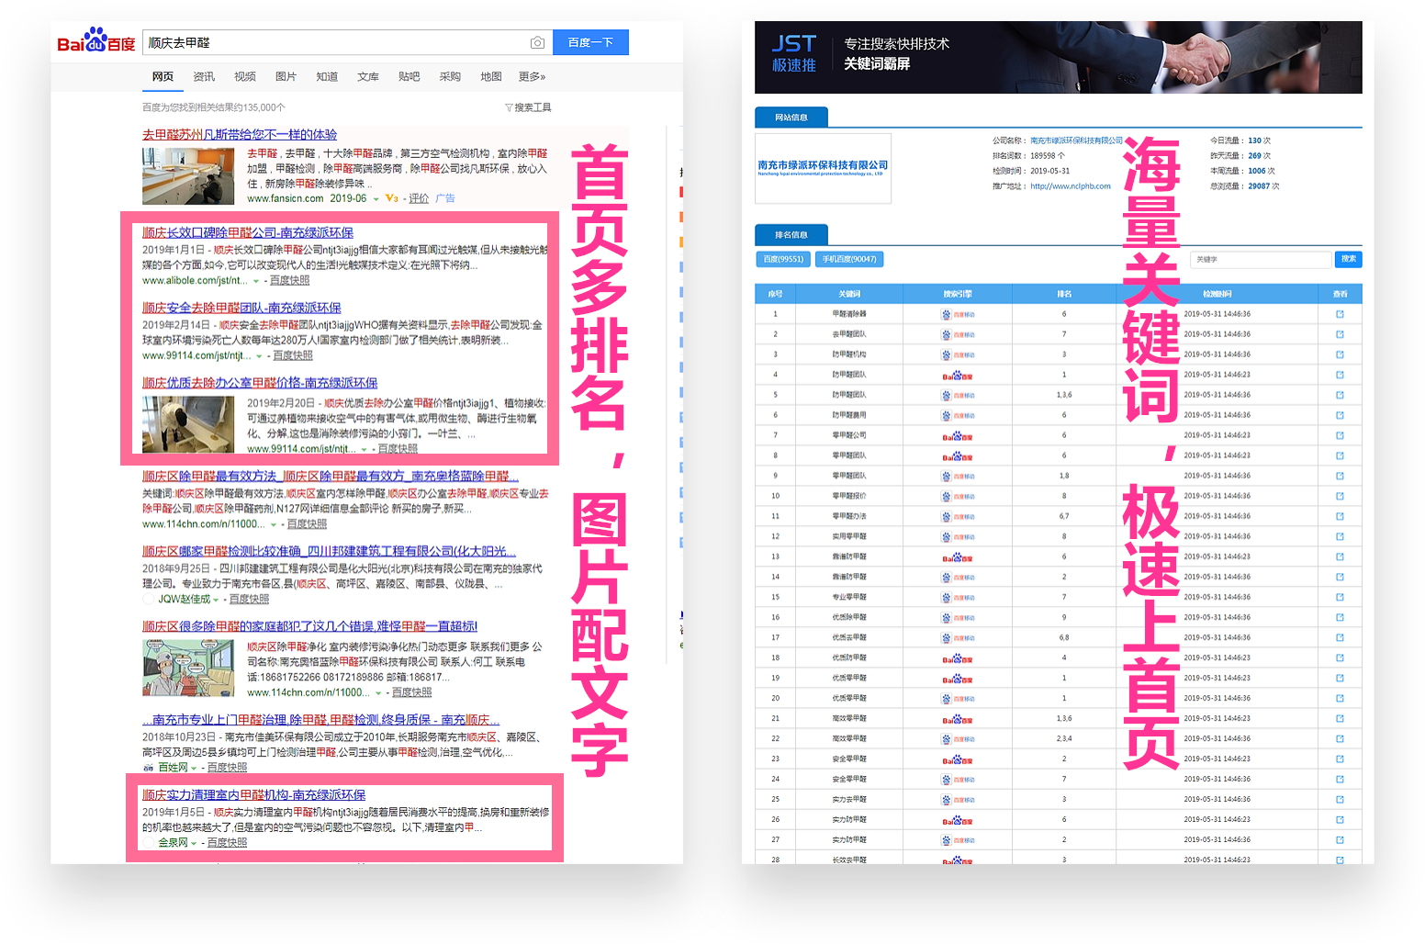
Task: Open view icon for row 21 高效零甲醛
Action: (x=1340, y=718)
